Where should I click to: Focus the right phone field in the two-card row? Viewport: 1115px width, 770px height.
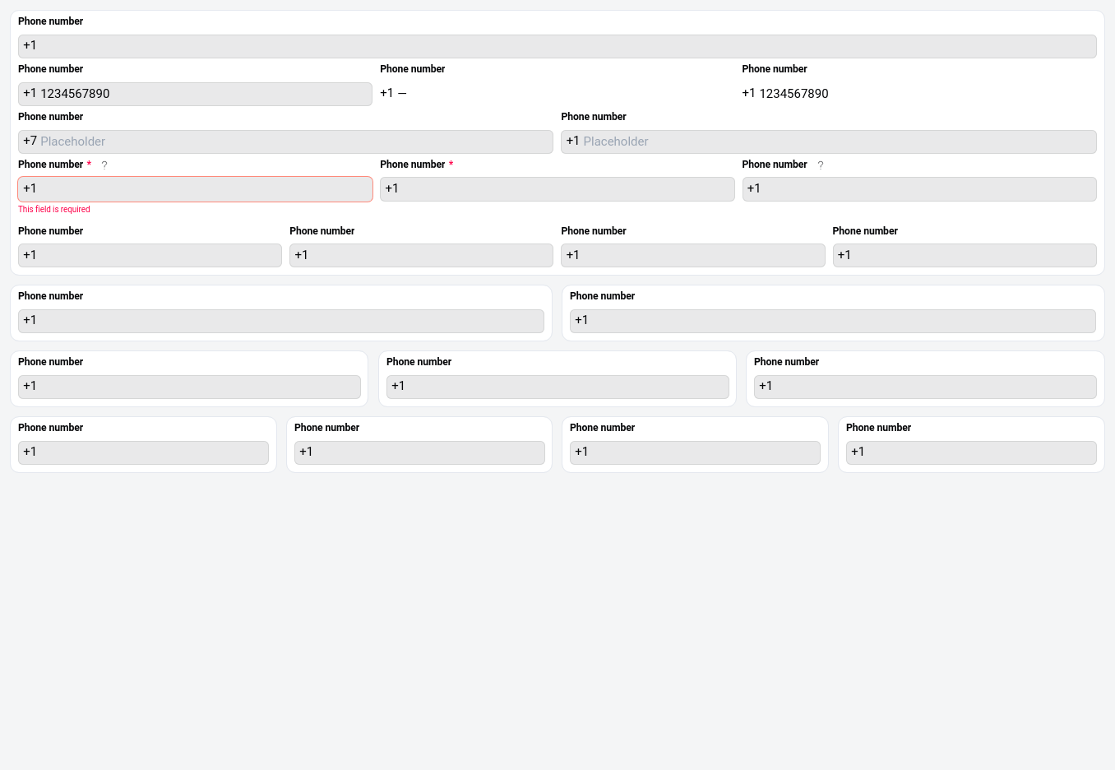832,321
